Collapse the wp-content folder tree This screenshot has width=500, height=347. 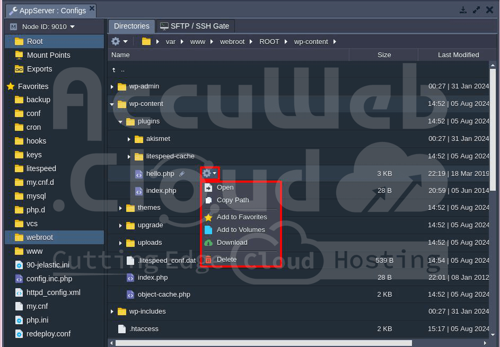coord(112,104)
